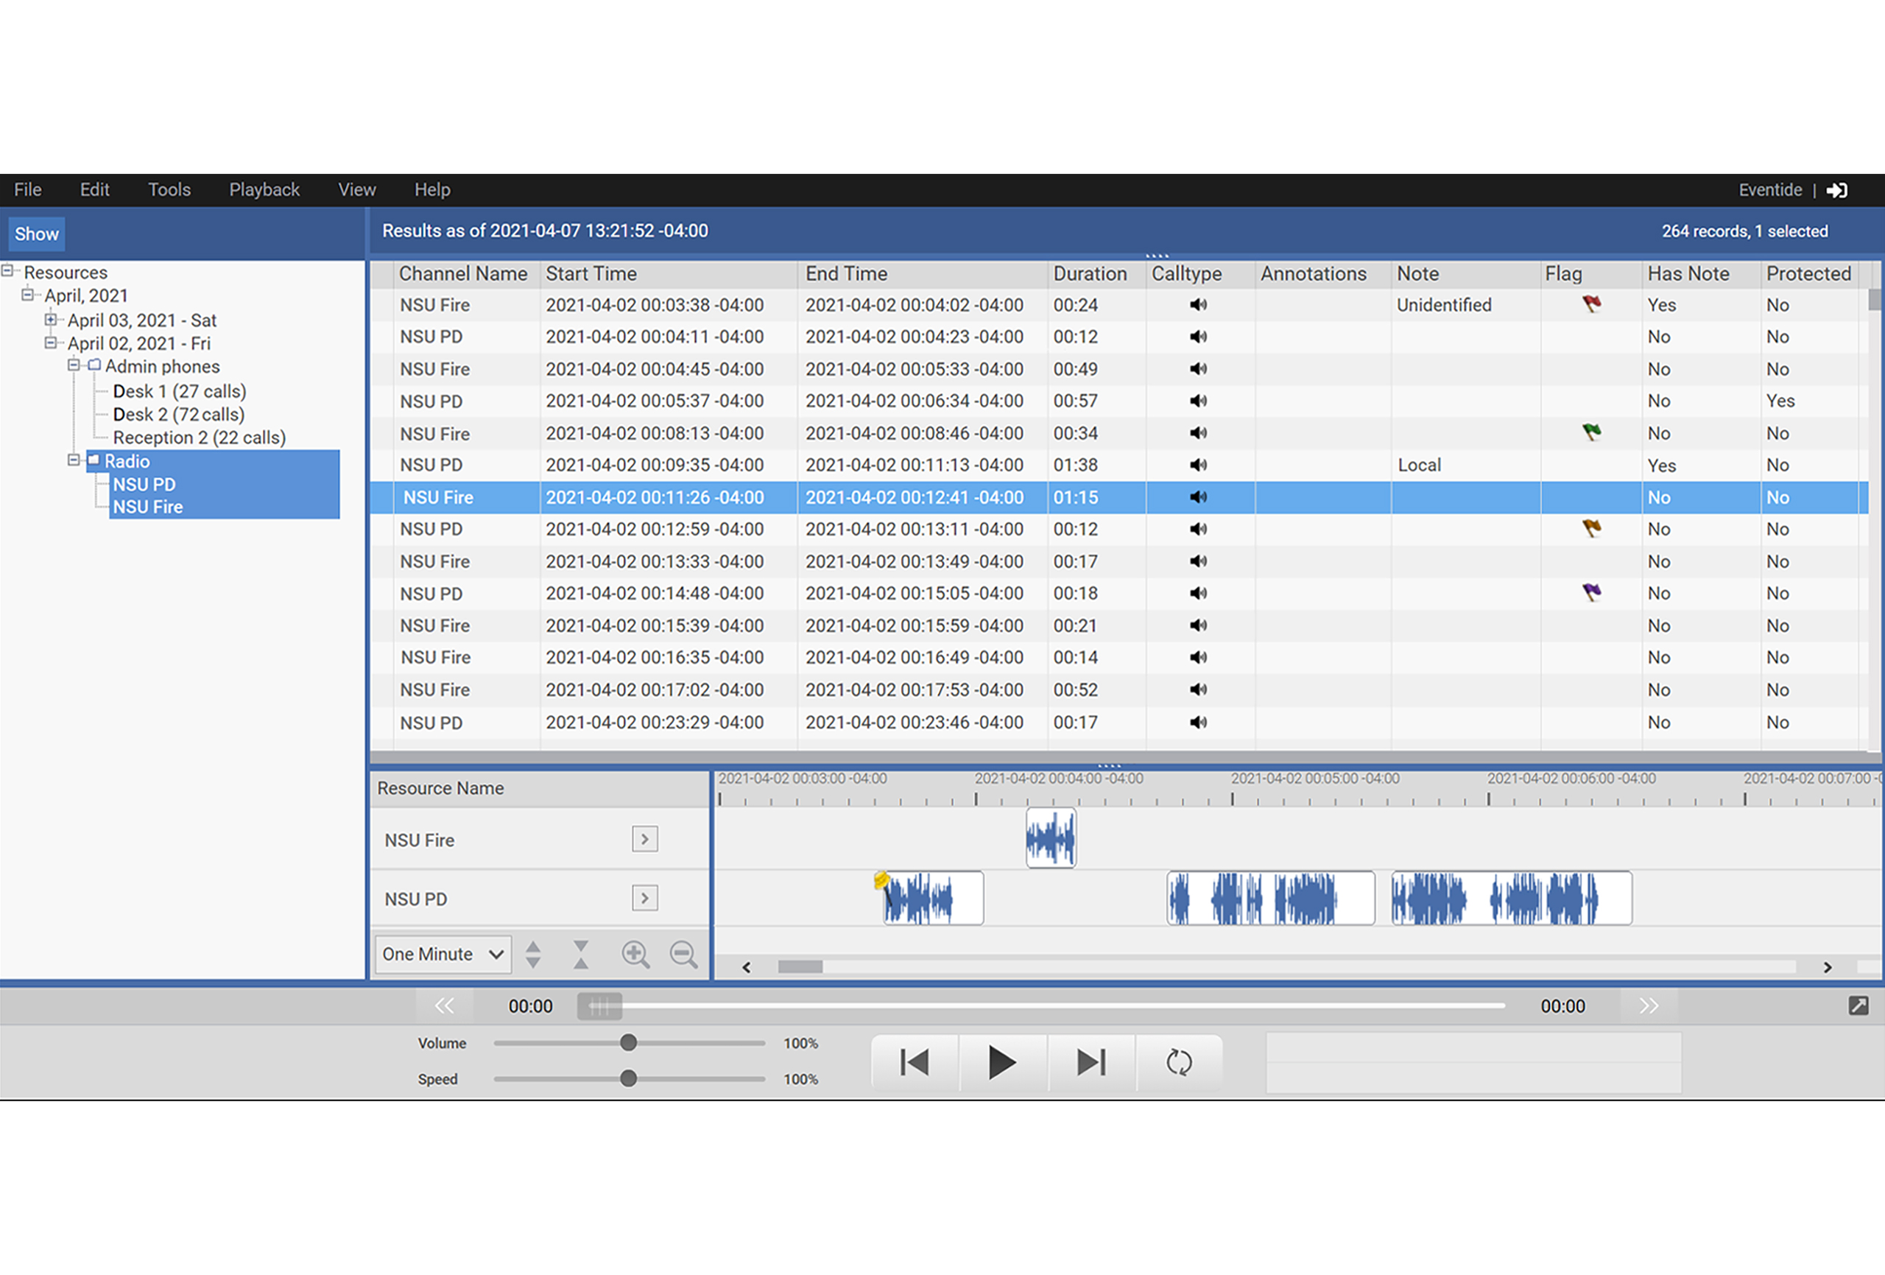Sort by the Duration column header
The width and height of the screenshot is (1885, 1275).
(x=1096, y=274)
